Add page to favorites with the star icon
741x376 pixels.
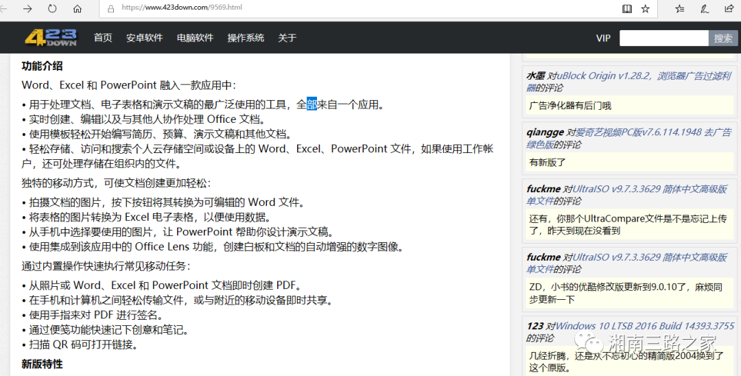(x=646, y=8)
